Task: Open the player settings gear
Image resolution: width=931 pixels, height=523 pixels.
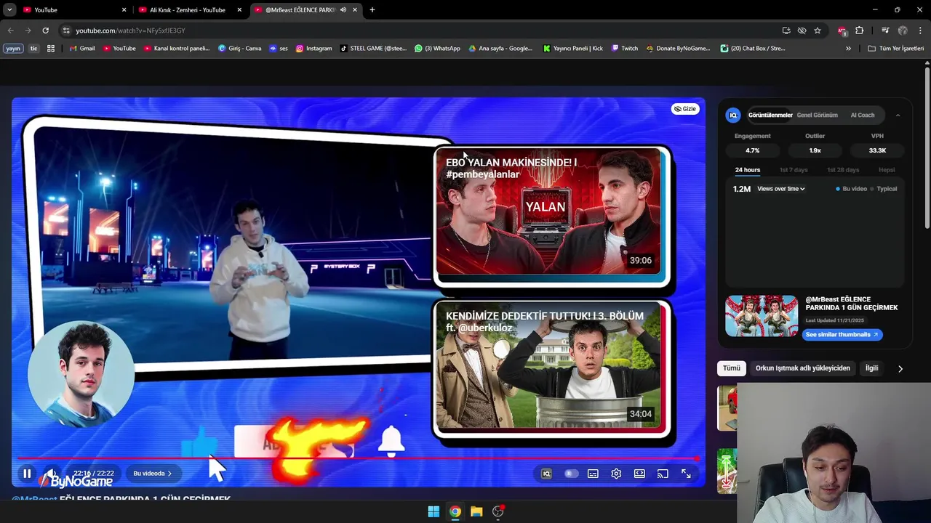Action: click(x=616, y=474)
